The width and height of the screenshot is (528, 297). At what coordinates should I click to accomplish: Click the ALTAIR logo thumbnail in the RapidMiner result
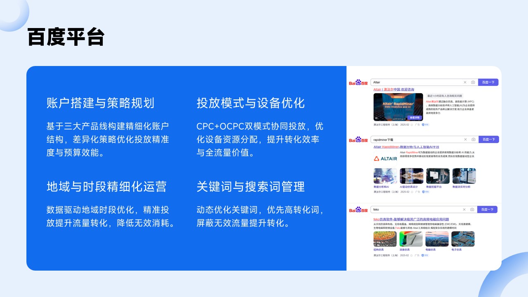point(385,159)
